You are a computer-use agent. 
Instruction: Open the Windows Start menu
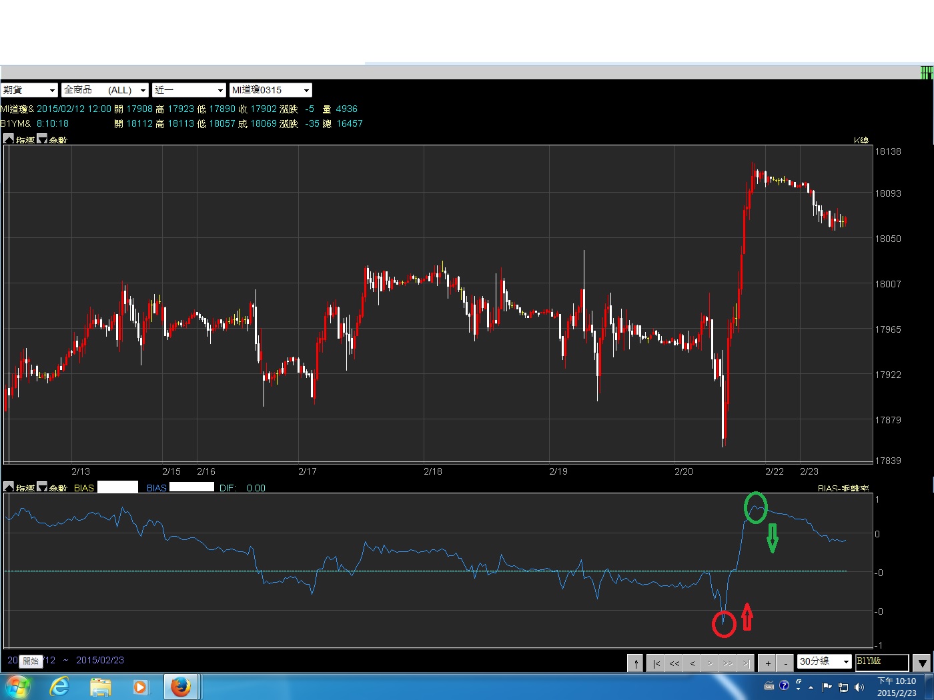click(18, 687)
